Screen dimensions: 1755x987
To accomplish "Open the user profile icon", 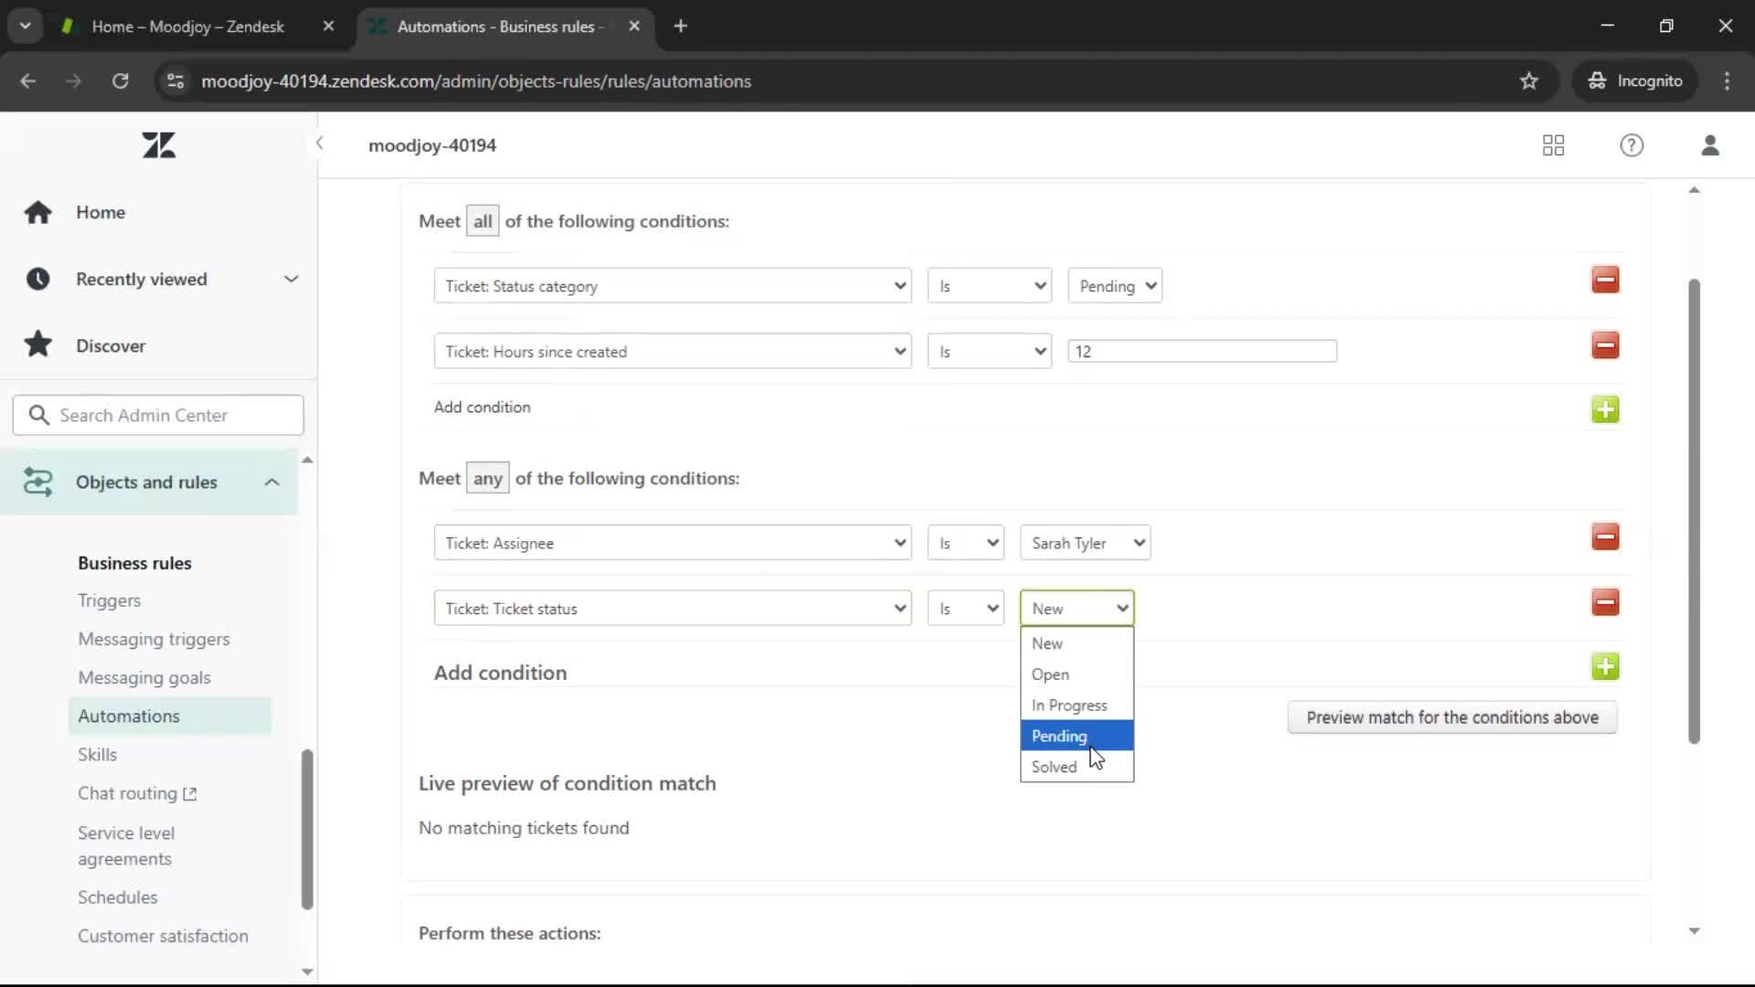I will [x=1710, y=145].
